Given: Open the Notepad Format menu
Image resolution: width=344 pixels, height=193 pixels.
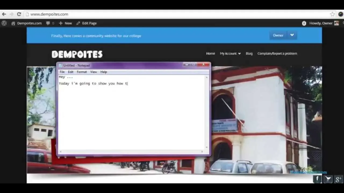Looking at the screenshot, I should 82,72.
